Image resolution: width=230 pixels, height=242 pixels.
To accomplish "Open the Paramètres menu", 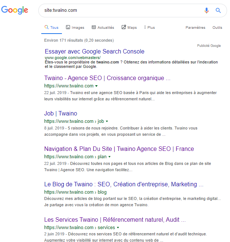I will tap(195, 27).
